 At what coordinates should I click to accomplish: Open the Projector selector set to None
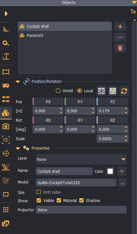[81, 210]
